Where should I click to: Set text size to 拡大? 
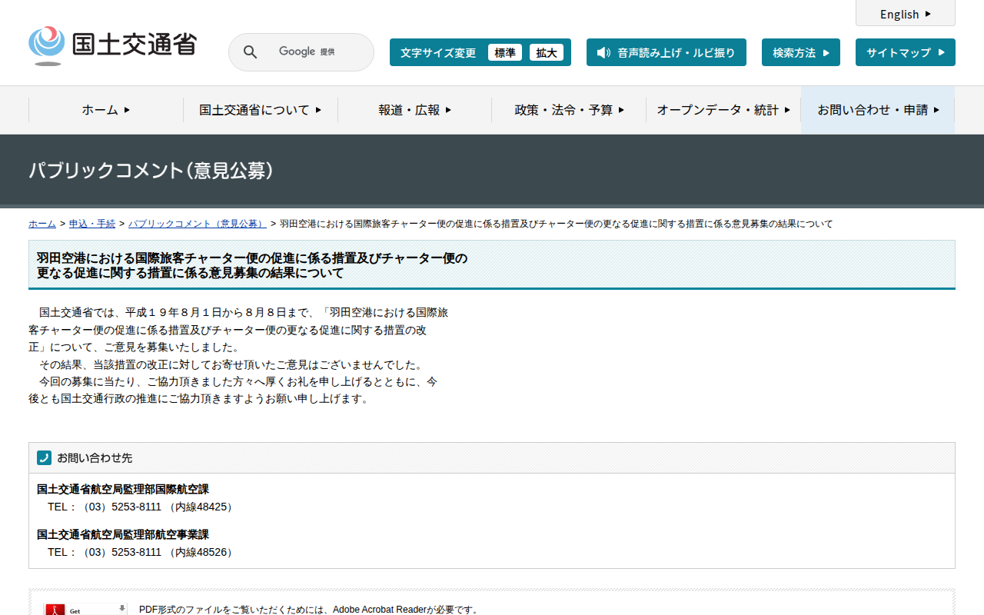547,52
